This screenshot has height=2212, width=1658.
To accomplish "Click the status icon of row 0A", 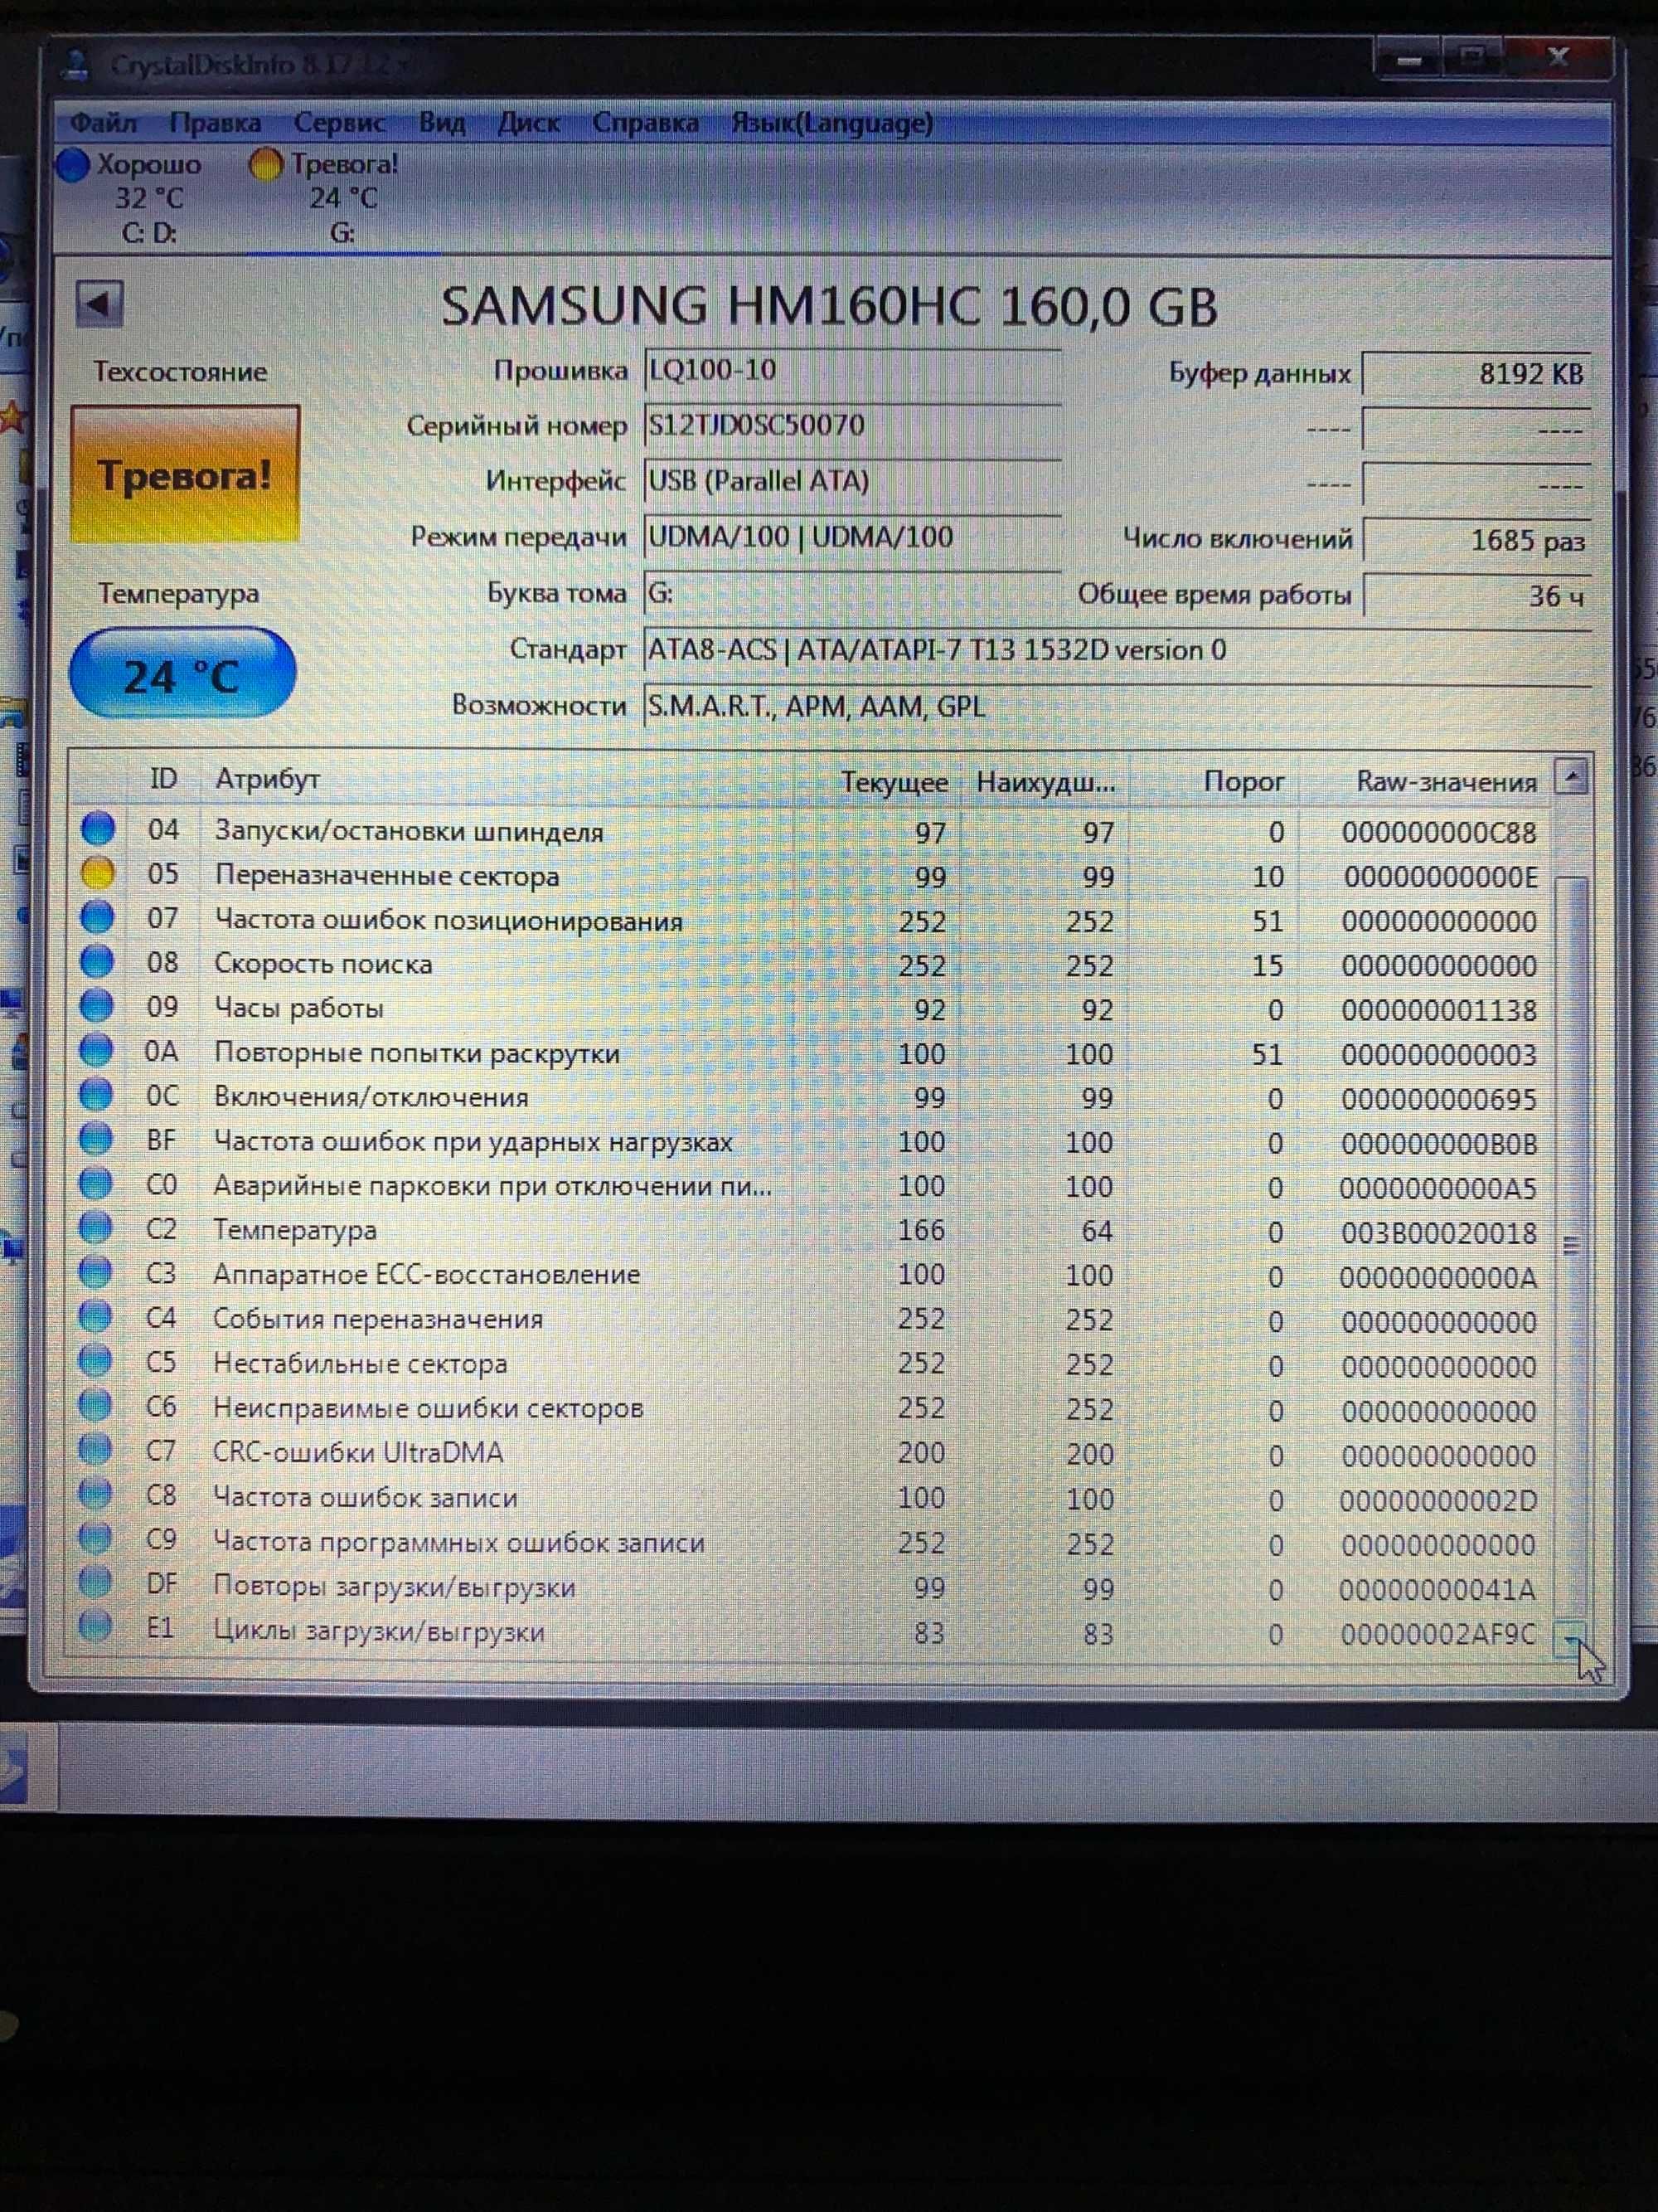I will 97,1050.
